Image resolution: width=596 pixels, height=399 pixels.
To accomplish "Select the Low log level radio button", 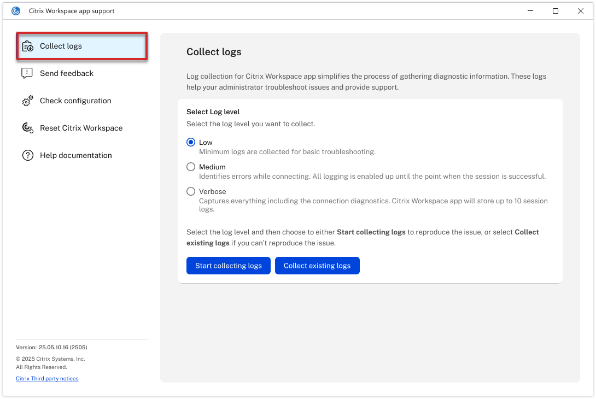I will (191, 142).
